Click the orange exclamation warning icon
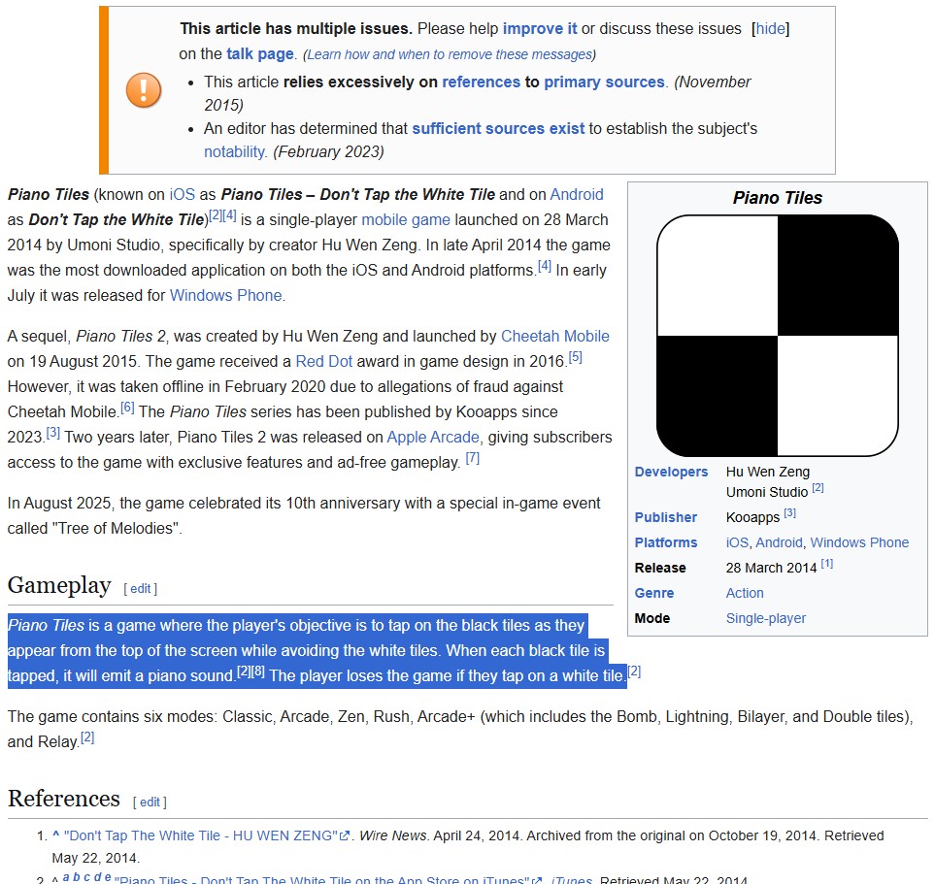Screen dimensions: 935x884 click(144, 90)
